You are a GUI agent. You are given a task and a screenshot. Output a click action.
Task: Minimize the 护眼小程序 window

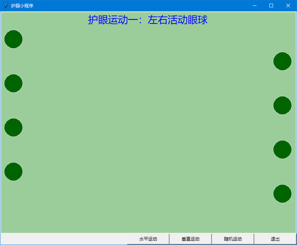(254, 6)
